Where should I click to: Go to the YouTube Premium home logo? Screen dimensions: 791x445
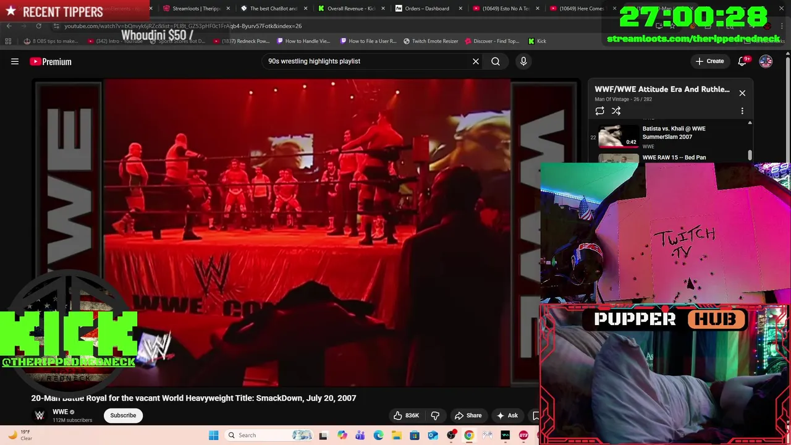[51, 61]
